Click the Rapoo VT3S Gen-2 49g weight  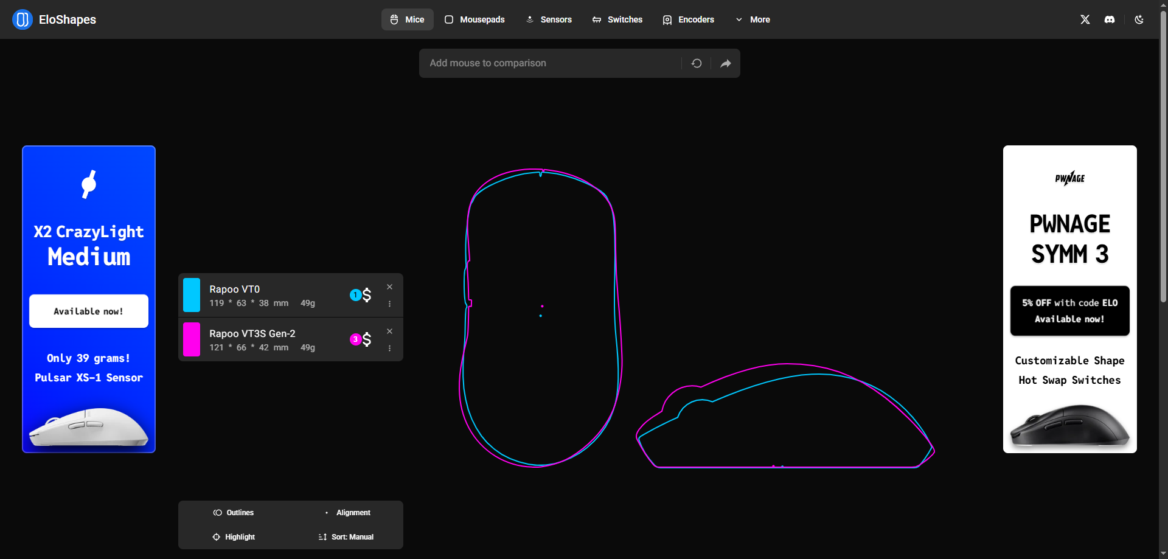[x=308, y=347]
